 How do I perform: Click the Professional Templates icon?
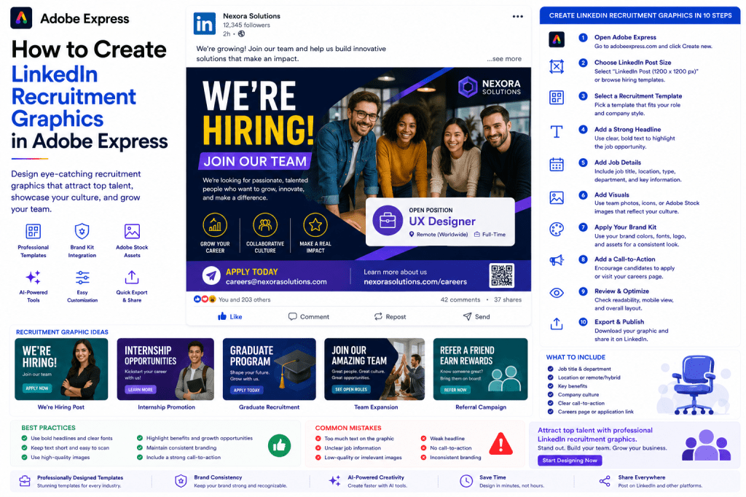tap(34, 231)
